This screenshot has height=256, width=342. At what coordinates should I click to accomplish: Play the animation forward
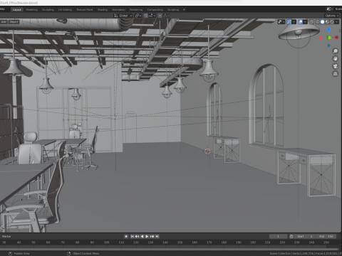[147, 236]
